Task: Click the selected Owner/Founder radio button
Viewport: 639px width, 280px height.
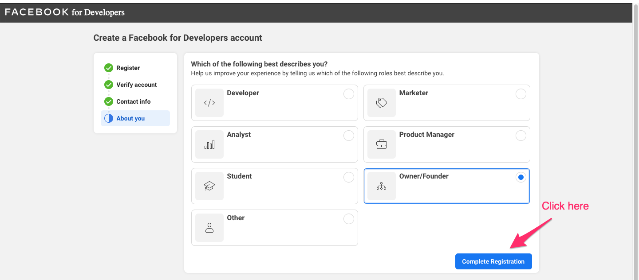Action: pyautogui.click(x=521, y=177)
